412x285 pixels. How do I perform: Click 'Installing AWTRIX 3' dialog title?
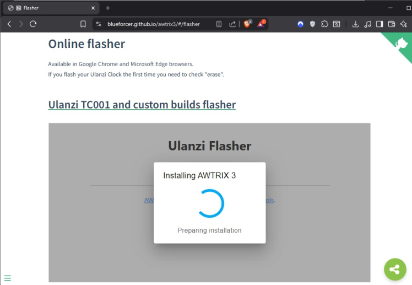point(199,175)
